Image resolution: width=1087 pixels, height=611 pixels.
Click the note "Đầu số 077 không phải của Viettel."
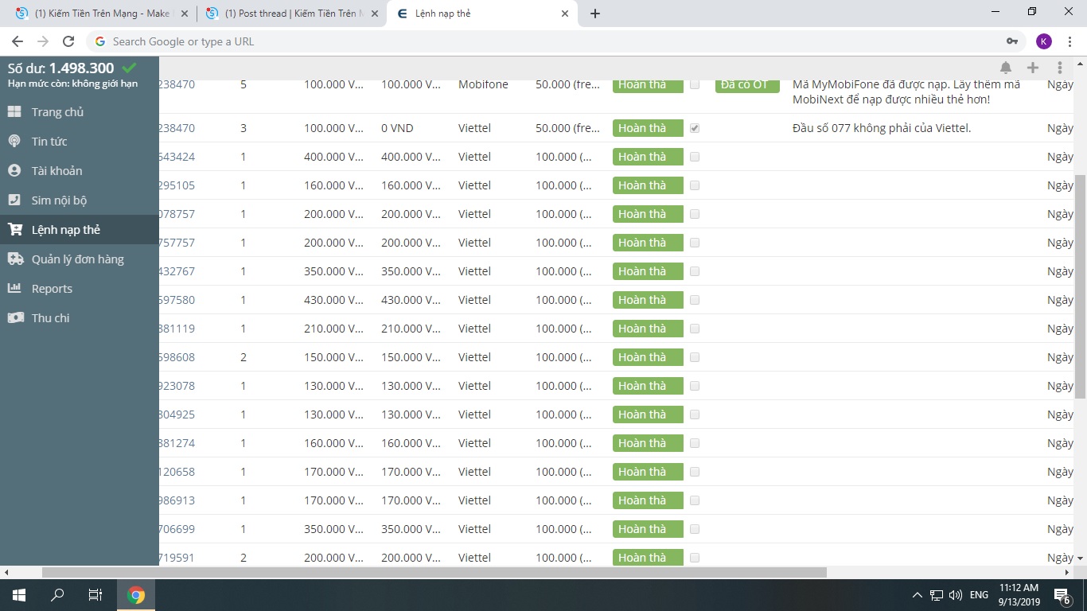click(882, 128)
